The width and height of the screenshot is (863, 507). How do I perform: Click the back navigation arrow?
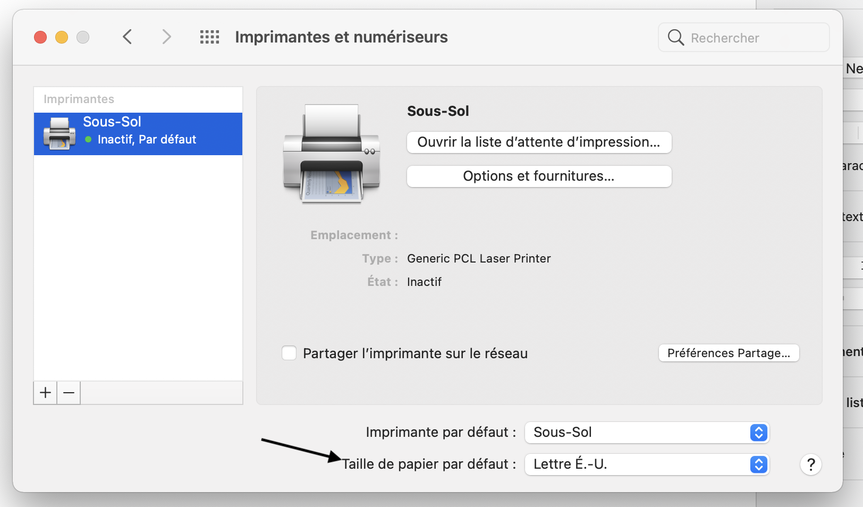pyautogui.click(x=127, y=37)
